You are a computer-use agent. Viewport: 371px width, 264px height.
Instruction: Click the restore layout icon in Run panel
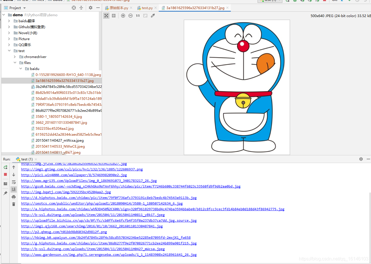tap(5, 184)
